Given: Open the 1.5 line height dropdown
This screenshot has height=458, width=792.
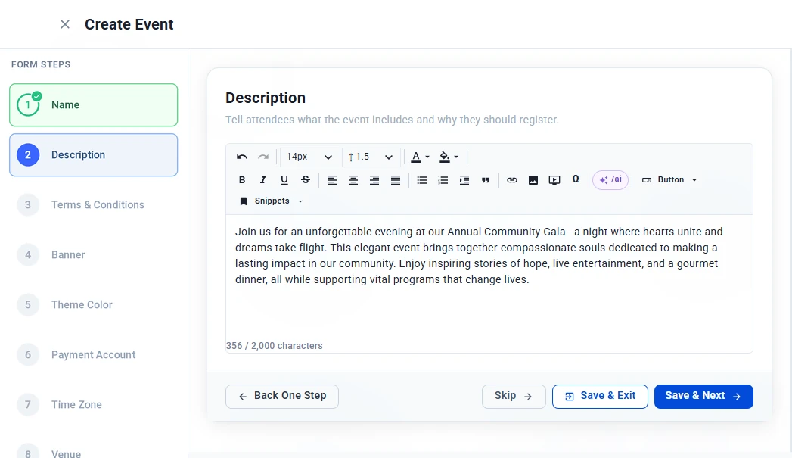Looking at the screenshot, I should pyautogui.click(x=371, y=157).
